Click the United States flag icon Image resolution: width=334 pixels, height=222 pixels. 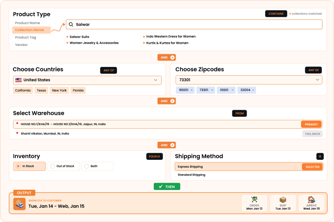pos(19,80)
